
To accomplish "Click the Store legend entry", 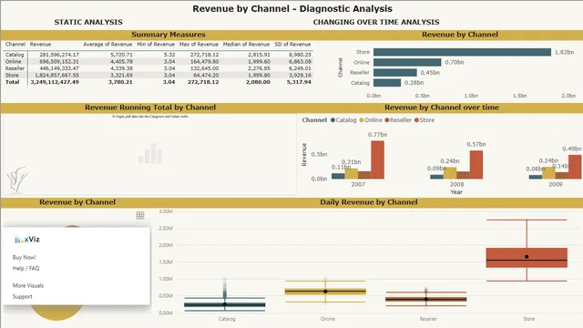I will [x=424, y=120].
